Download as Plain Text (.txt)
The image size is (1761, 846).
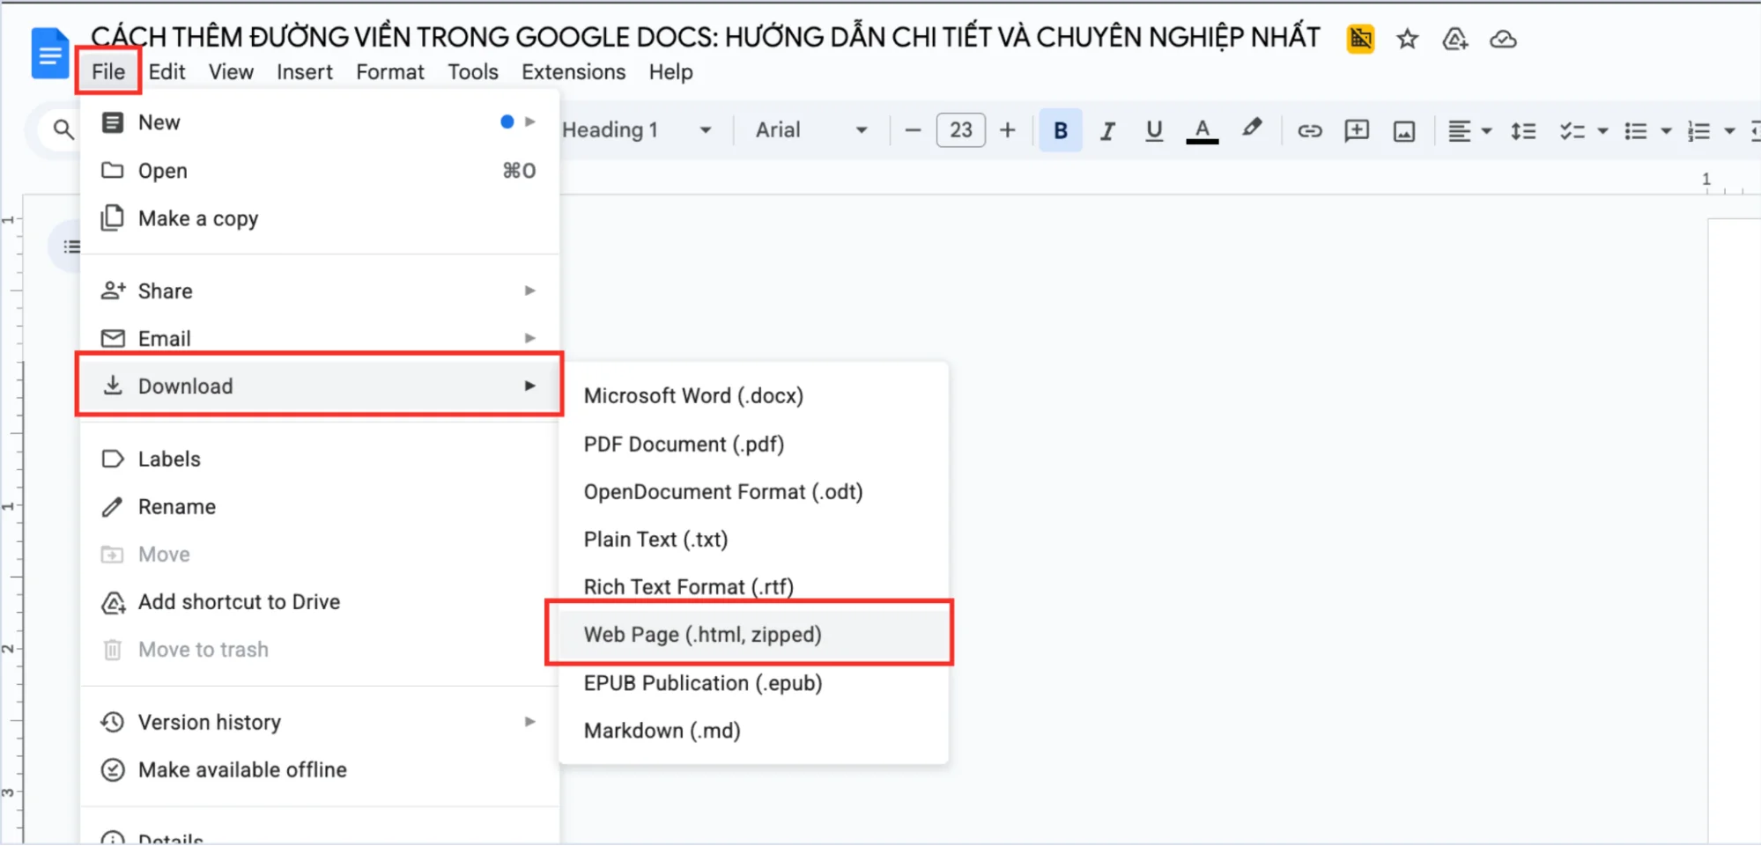coord(753,539)
